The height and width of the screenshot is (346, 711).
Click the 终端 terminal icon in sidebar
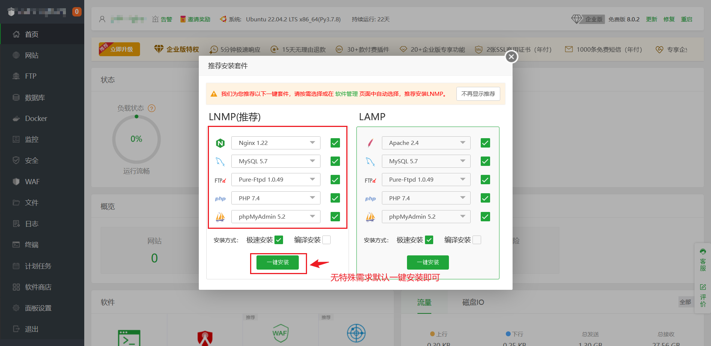[x=16, y=245]
